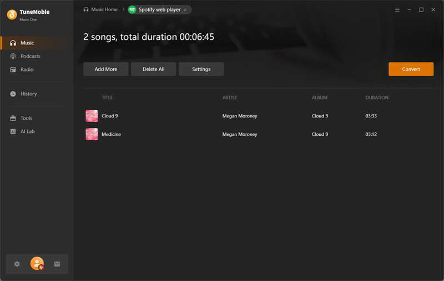Click the Spotify logo icon

pyautogui.click(x=132, y=9)
